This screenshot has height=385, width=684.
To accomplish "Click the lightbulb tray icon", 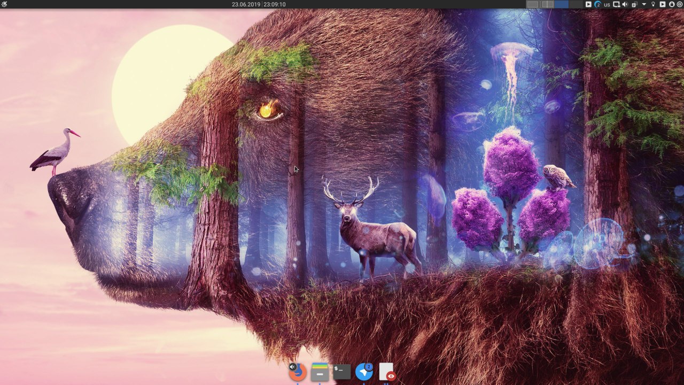I will pos(653,4).
